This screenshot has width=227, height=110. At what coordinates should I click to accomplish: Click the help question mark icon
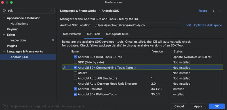click(x=5, y=106)
